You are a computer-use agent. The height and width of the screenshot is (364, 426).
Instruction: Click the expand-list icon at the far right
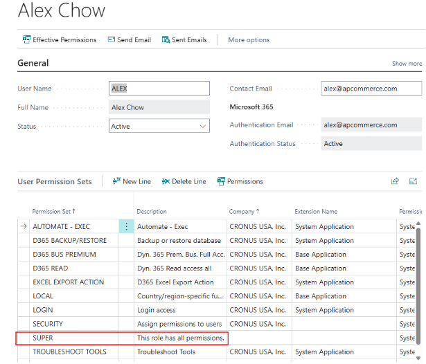pyautogui.click(x=414, y=181)
